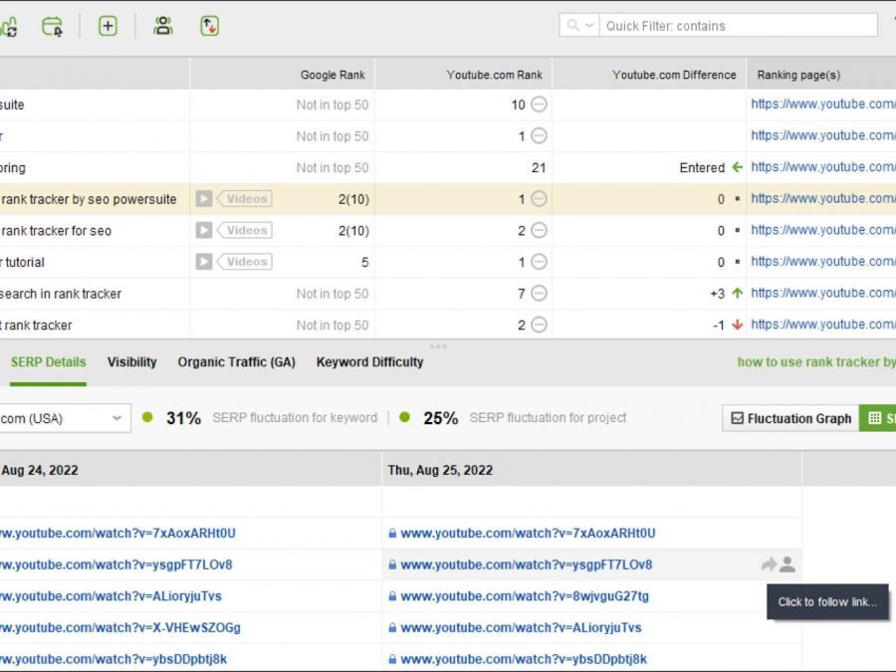The image size is (896, 672).
Task: Click the play video icon in tutorial row
Action: 204,262
